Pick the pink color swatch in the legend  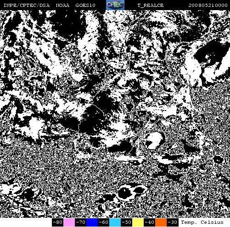tap(69, 222)
